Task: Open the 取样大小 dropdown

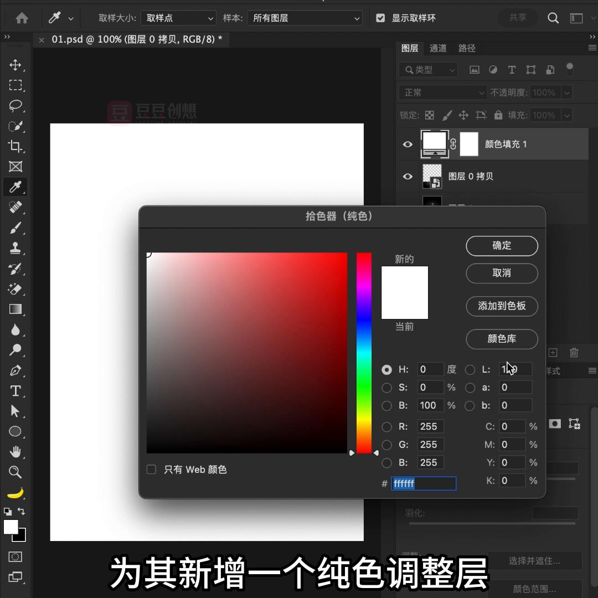Action: (178, 18)
